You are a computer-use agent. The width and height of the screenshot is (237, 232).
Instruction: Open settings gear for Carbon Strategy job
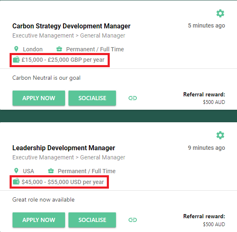[x=220, y=13]
